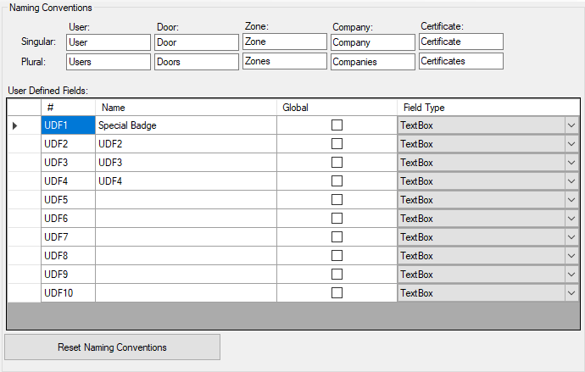The image size is (585, 372).
Task: Click the empty Name cell for UDF5
Action: (186, 200)
